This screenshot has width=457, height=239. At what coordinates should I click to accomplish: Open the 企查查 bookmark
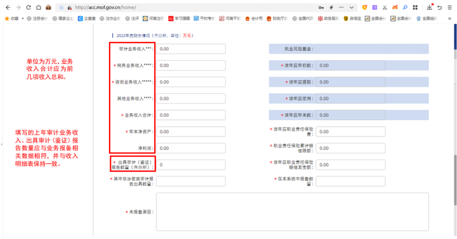point(87,18)
